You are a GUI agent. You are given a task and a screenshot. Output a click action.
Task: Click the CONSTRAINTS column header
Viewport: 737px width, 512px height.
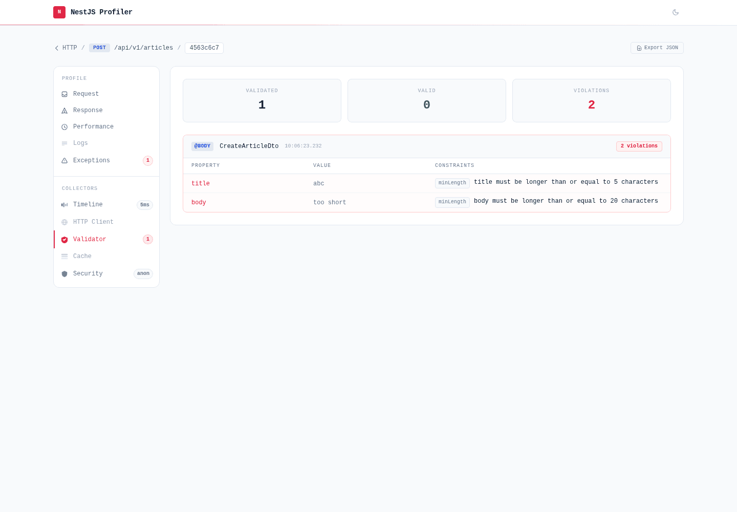[454, 165]
